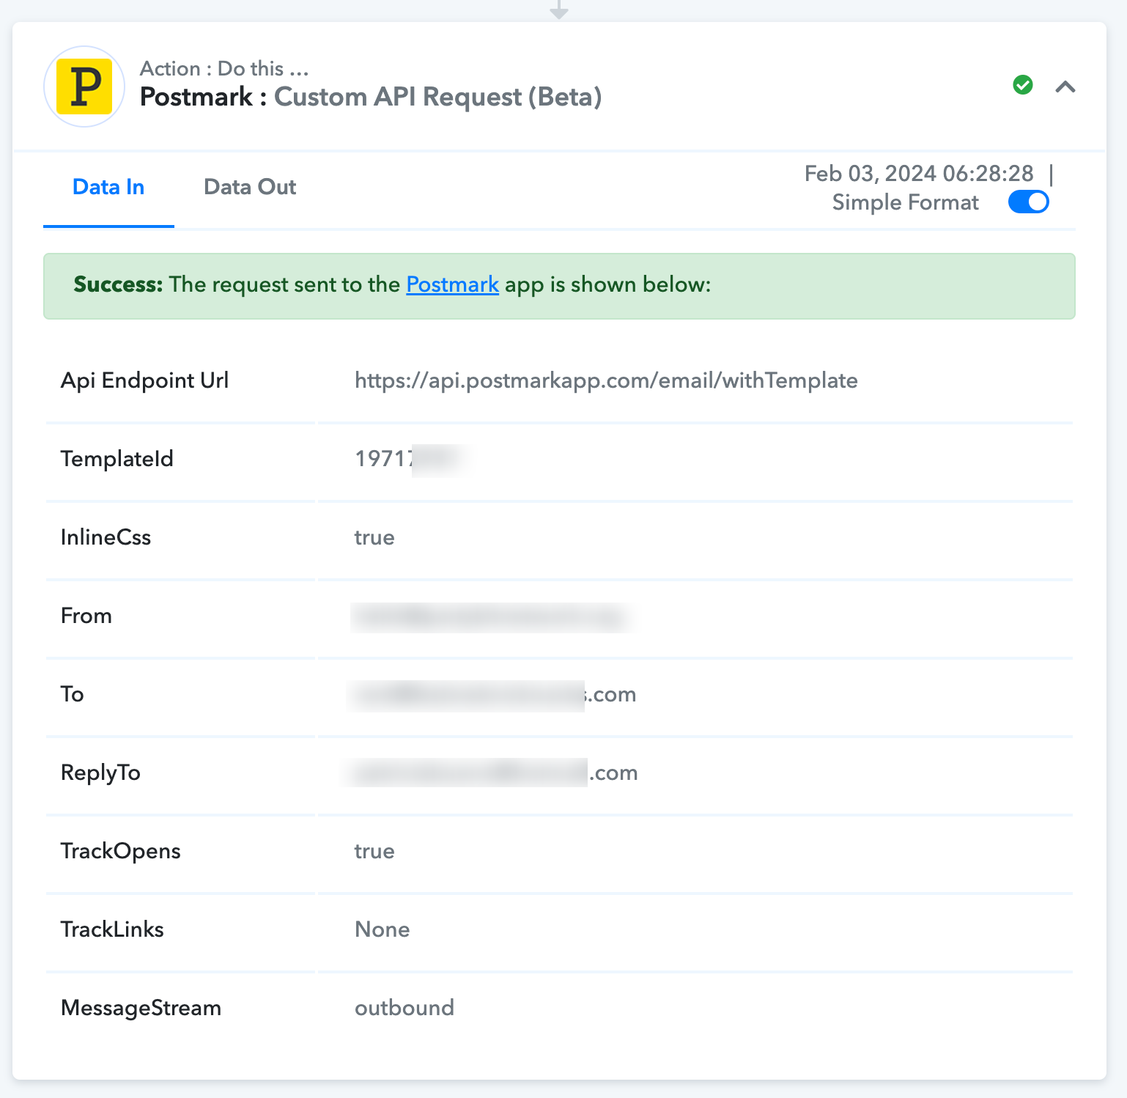
Task: Click the To email value ending .com
Action: tap(492, 695)
